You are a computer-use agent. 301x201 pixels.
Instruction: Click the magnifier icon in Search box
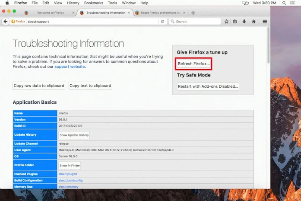172,21
